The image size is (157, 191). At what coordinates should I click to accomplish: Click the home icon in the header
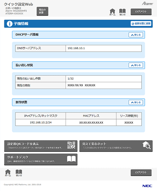(x=112, y=12)
